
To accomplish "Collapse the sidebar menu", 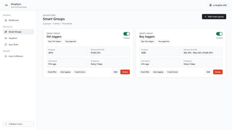I will tap(19, 124).
